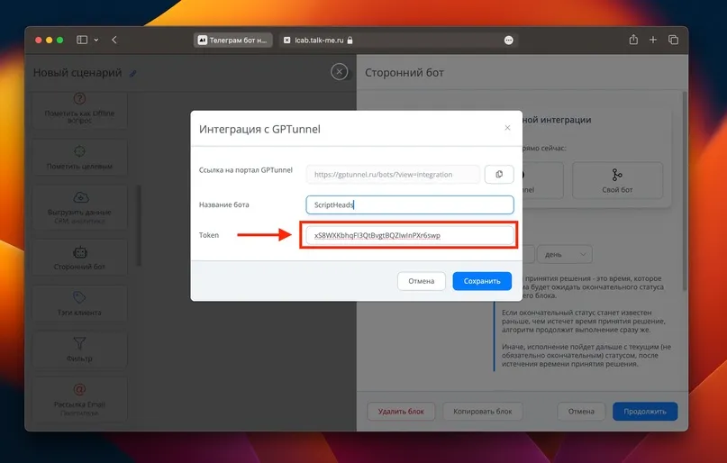Copy the GPTunnel portal link
Screen dimensions: 727x463
pyautogui.click(x=499, y=174)
